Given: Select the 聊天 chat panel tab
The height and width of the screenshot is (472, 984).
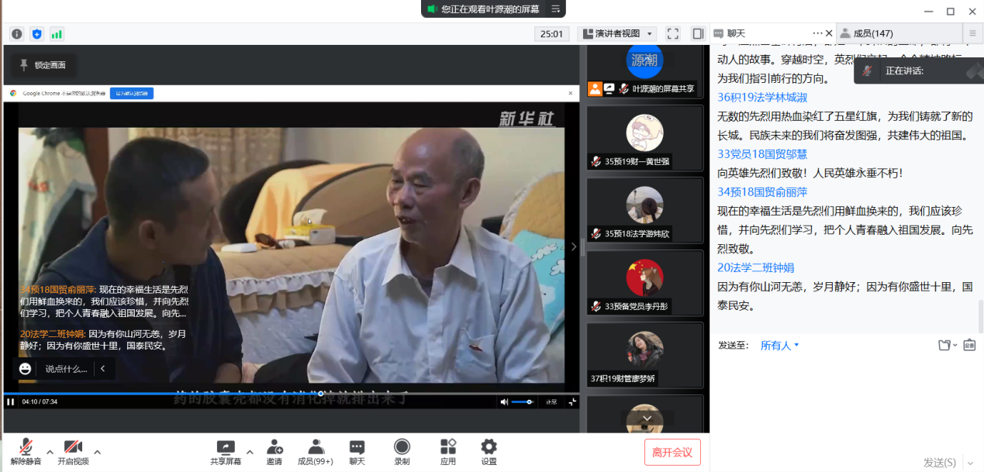Looking at the screenshot, I should tap(736, 33).
